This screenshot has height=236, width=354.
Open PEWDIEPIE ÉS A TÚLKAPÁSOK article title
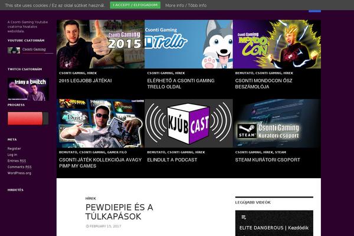point(119,212)
